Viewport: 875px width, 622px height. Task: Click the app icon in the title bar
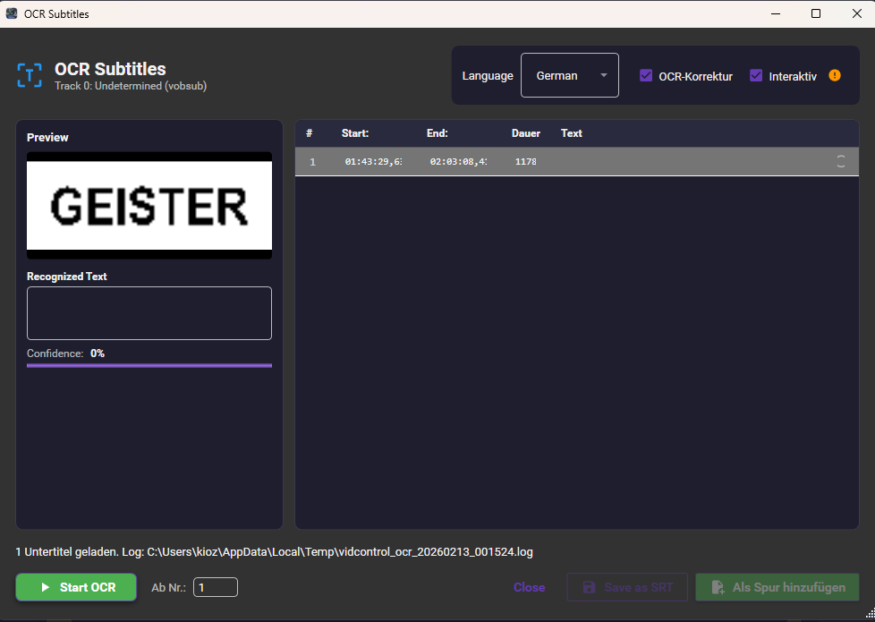coord(12,13)
